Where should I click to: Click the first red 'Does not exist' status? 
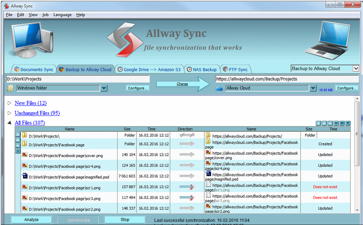click(325, 187)
